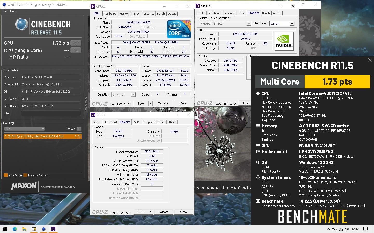Select the CPU-Z taskbar icon
This screenshot has width=374, height=233.
(53, 229)
